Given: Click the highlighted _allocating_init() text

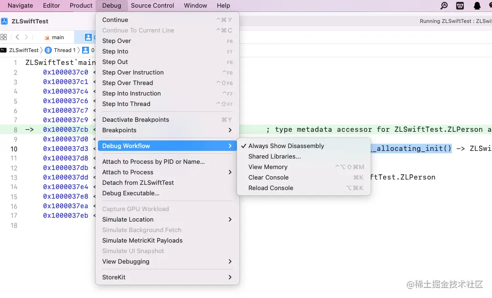Looking at the screenshot, I should [x=411, y=149].
